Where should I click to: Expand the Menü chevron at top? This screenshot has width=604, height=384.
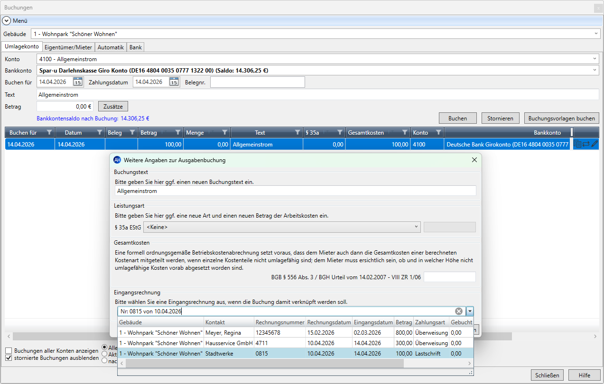7,21
